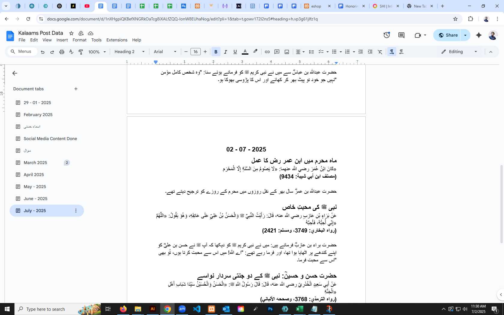Increase font size with plus
The width and height of the screenshot is (504, 315).
[205, 52]
